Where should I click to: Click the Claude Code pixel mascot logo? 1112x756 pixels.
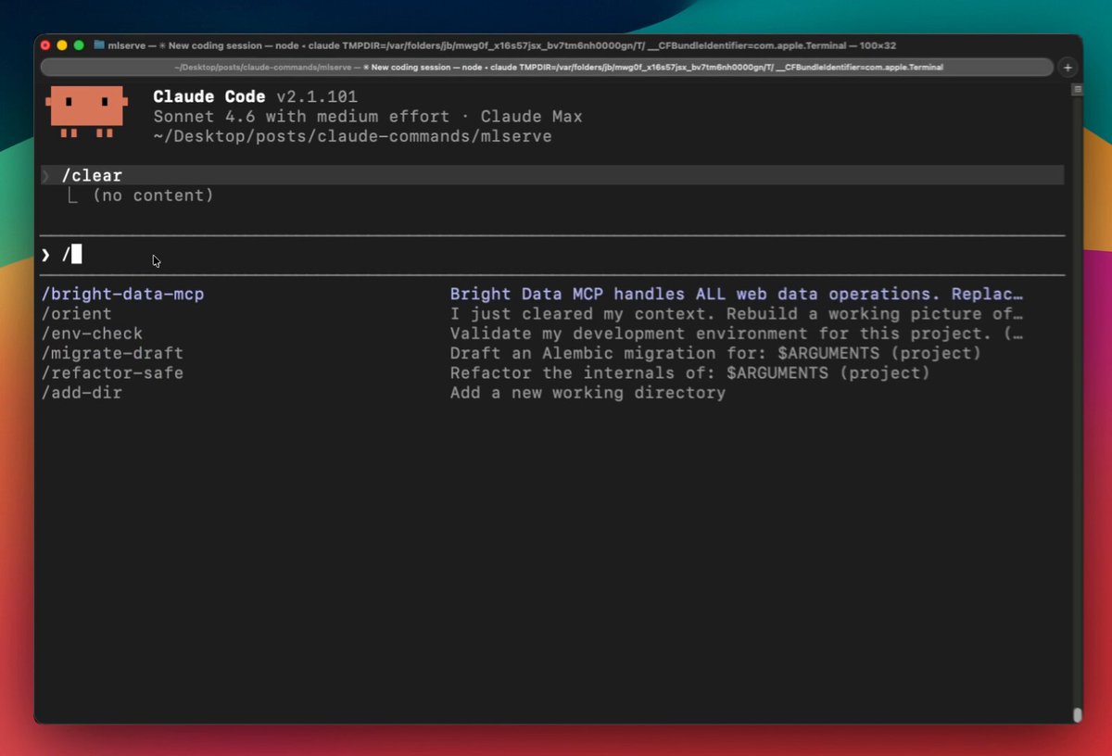[x=86, y=111]
